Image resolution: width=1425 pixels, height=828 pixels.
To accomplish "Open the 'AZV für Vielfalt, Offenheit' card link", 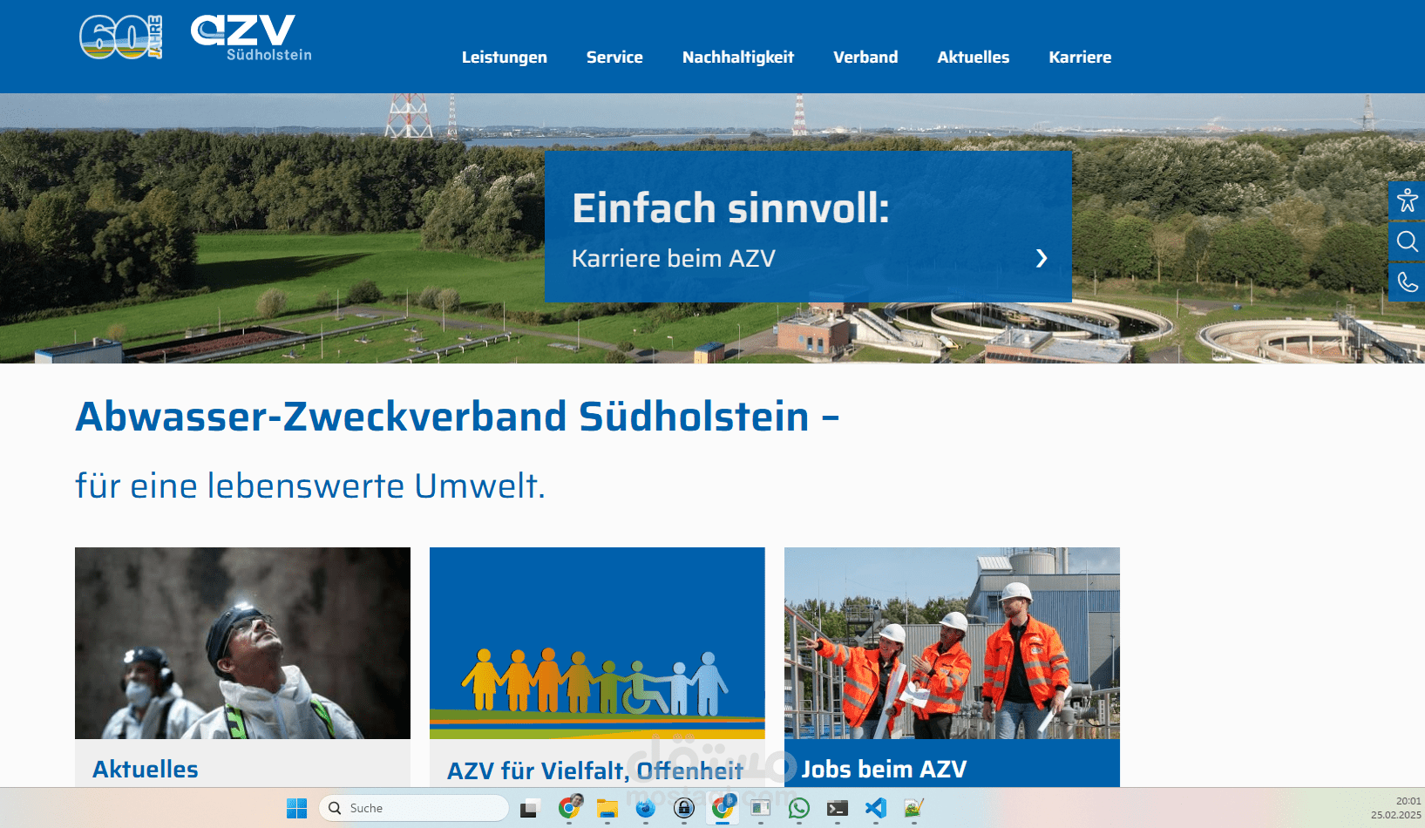I will (595, 771).
